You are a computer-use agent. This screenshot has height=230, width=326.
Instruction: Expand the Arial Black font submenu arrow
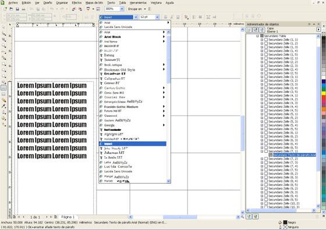164,37
